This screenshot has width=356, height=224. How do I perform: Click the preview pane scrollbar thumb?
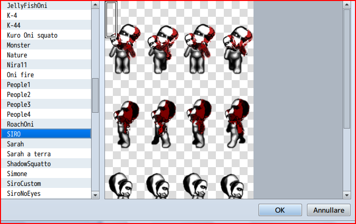click(347, 69)
